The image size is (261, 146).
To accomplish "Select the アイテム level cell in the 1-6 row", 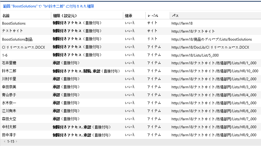I will 154,55.
